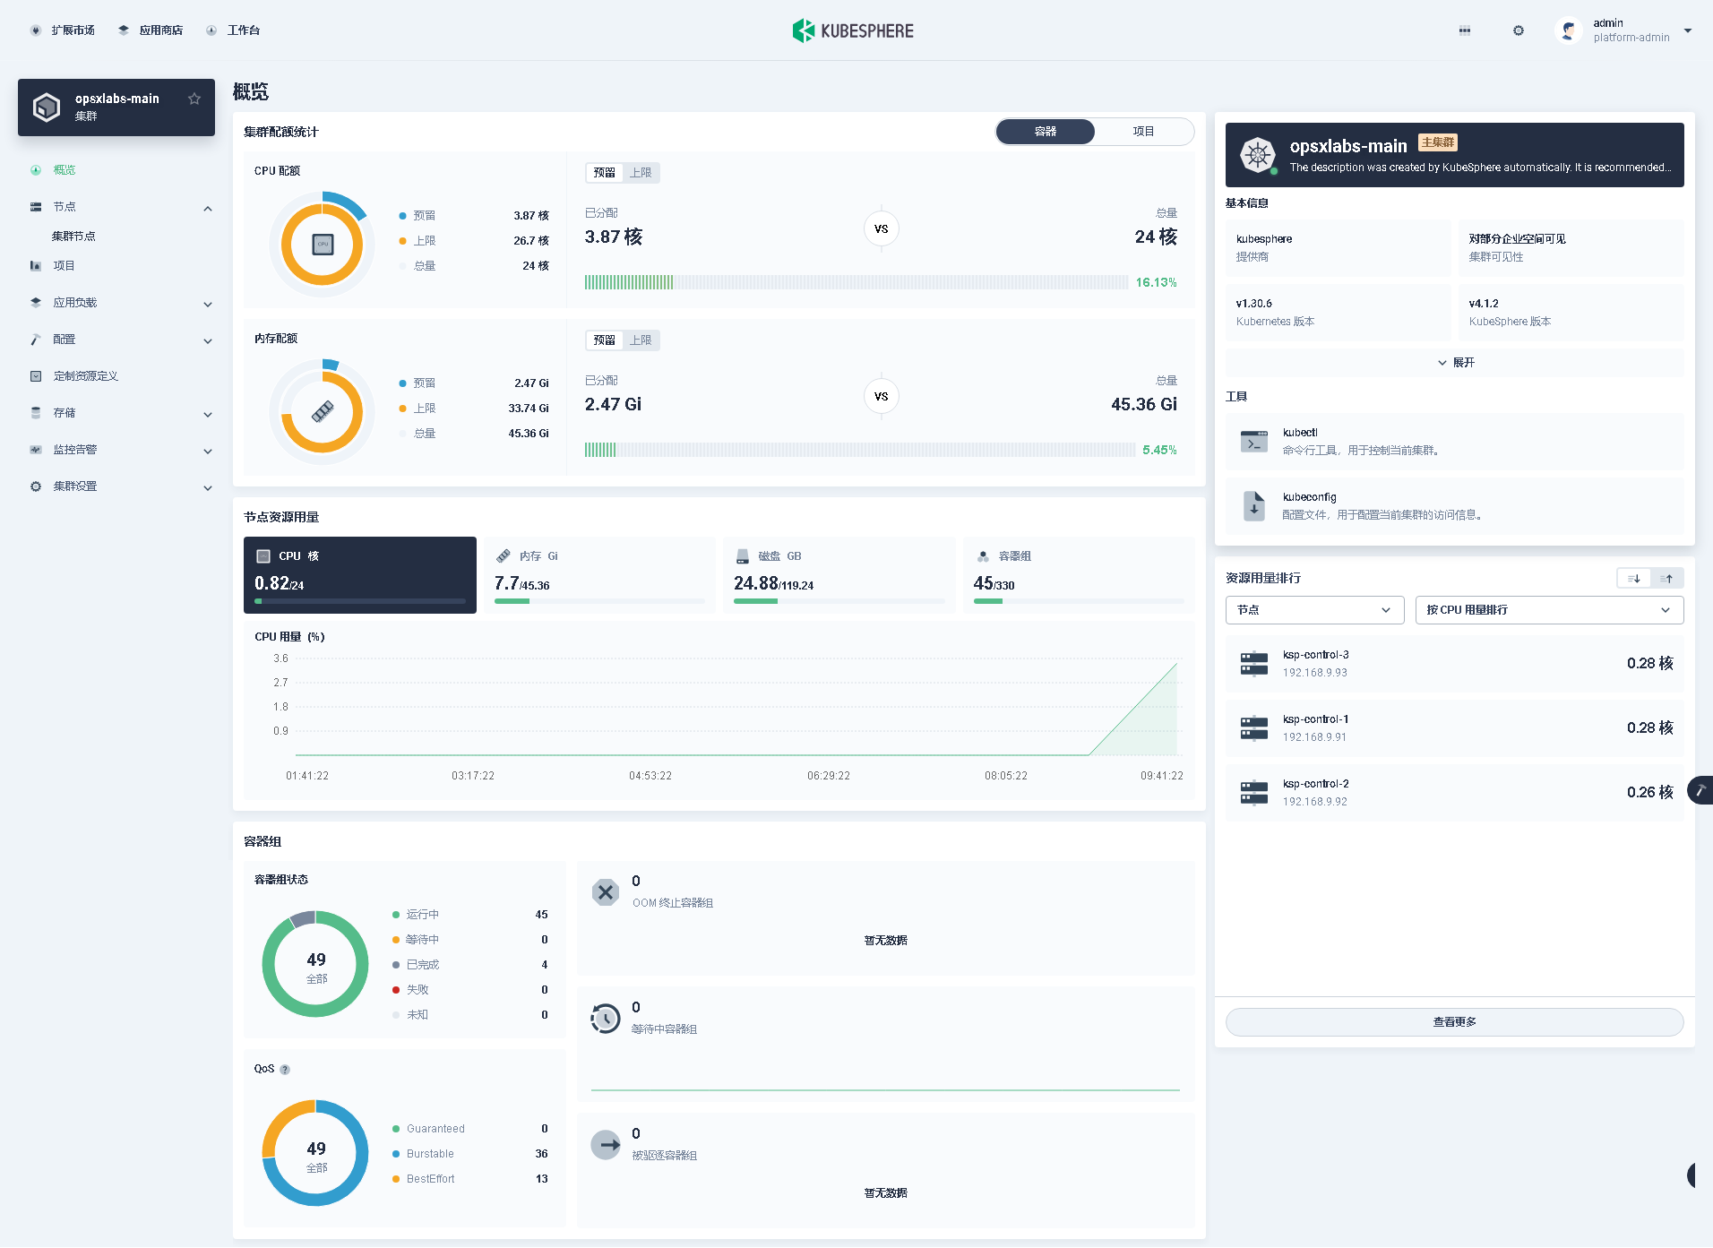This screenshot has width=1713, height=1248.
Task: Click the memory 5.45% allocation bar
Action: (860, 450)
